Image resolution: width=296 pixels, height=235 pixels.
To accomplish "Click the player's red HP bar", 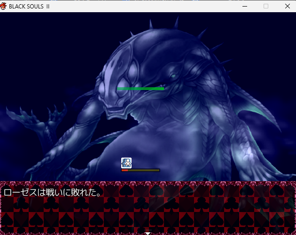I will point(140,170).
